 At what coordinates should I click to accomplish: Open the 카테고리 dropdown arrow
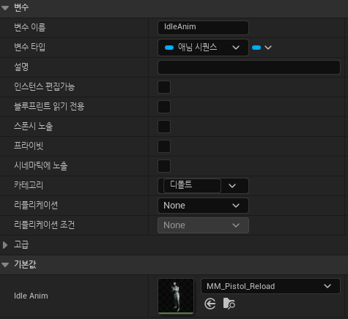(232, 186)
